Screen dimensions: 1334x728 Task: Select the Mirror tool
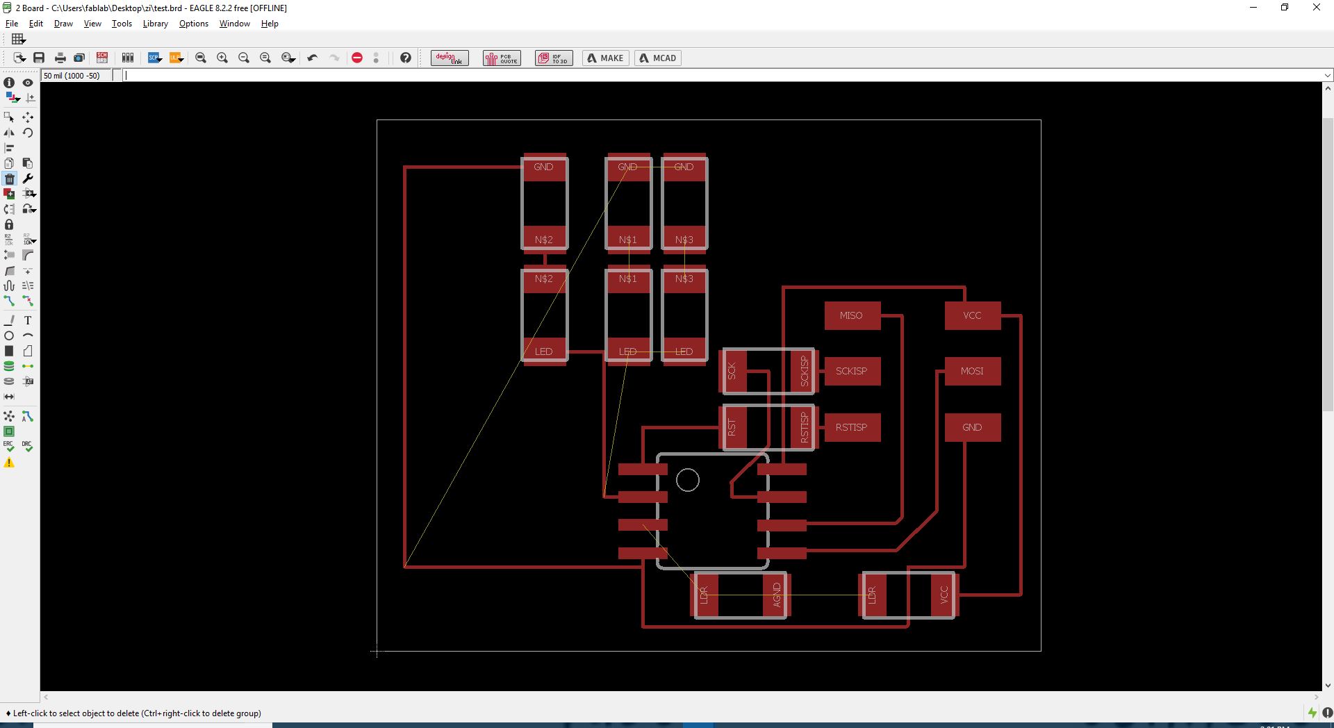(x=9, y=133)
